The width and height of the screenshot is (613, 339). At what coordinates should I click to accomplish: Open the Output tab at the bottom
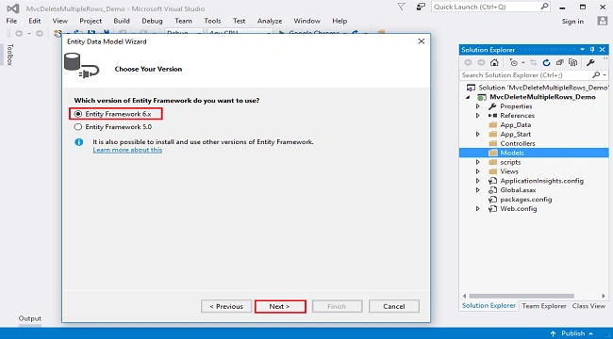pos(30,318)
